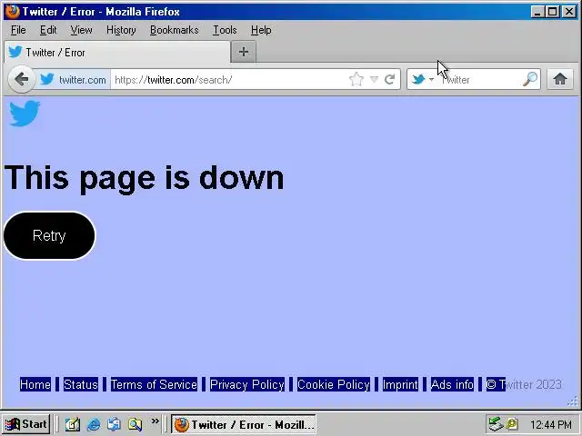Viewport: 582px width, 436px height.
Task: Select the Twitter / Error tab
Action: pyautogui.click(x=117, y=53)
